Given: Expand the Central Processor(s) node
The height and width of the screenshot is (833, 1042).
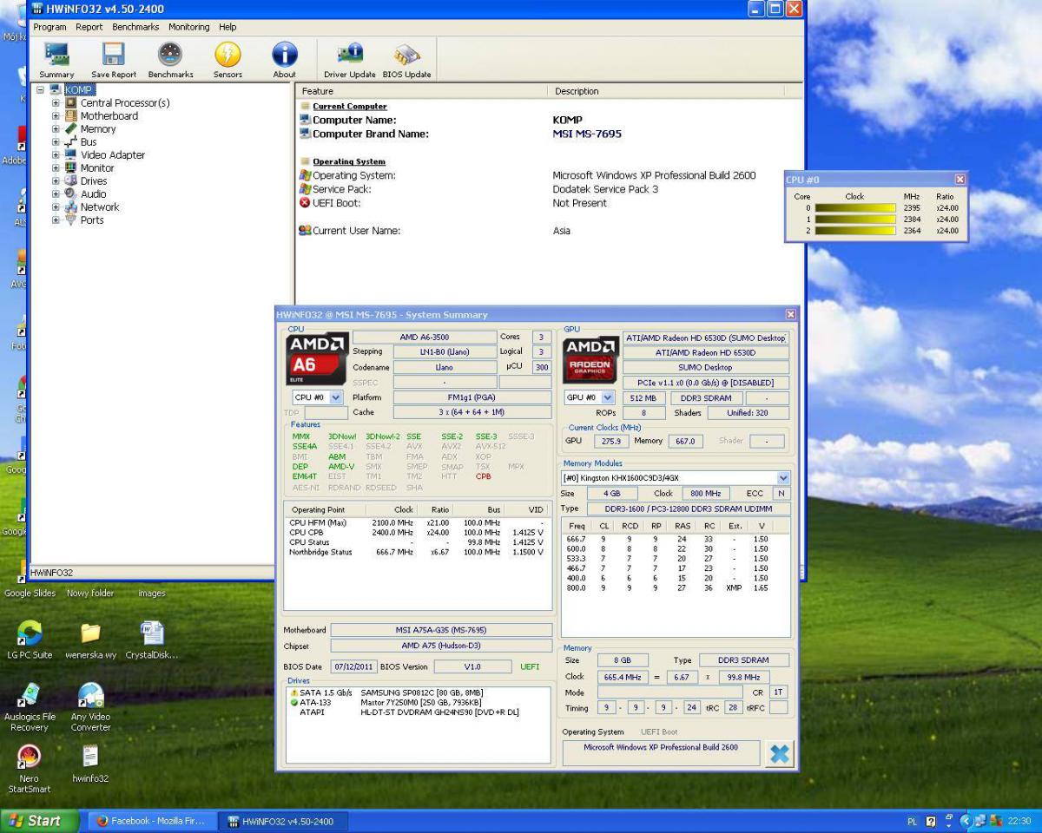Looking at the screenshot, I should coord(56,103).
